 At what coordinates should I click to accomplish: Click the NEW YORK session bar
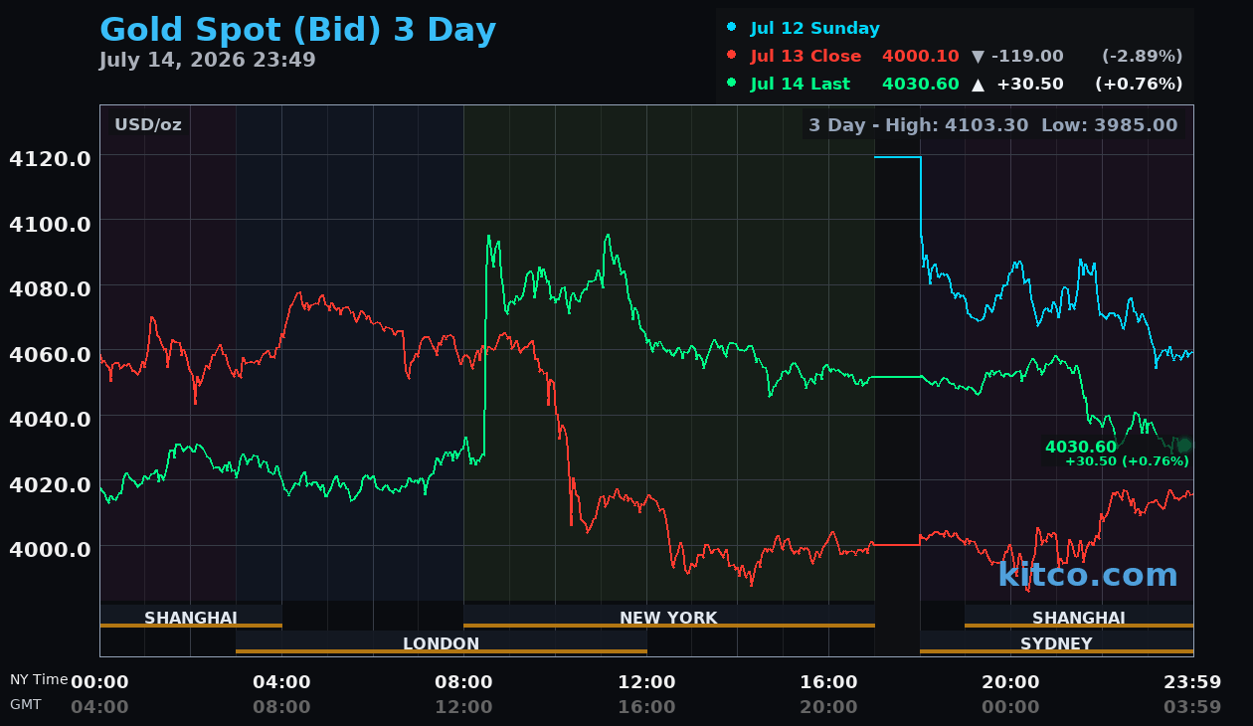pyautogui.click(x=668, y=617)
